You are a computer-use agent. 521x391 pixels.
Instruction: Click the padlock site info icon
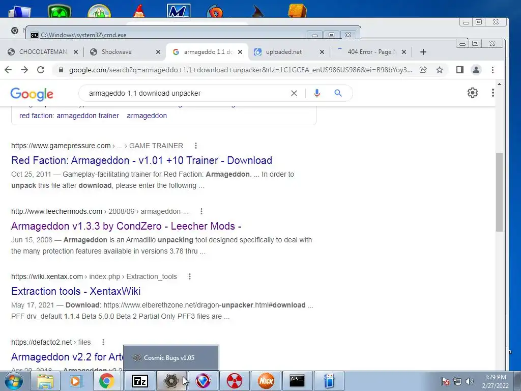(x=61, y=70)
